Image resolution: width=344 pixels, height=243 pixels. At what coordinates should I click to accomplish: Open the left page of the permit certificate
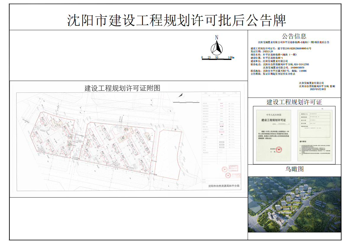(x=274, y=135)
